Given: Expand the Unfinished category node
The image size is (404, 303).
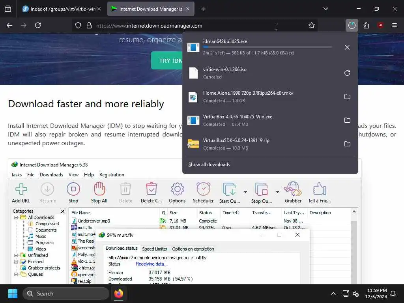Looking at the screenshot, I should click(x=16, y=255).
